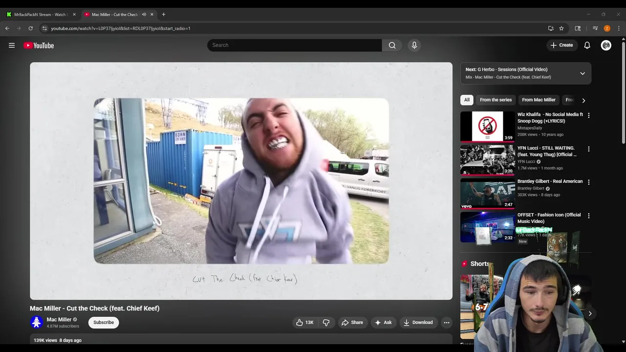Expand the Mix playlist panel chevron
The height and width of the screenshot is (352, 626).
[x=582, y=73]
